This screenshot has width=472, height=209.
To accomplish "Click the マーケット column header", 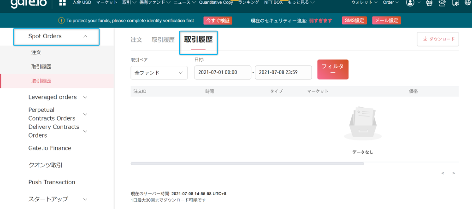I will (x=318, y=91).
